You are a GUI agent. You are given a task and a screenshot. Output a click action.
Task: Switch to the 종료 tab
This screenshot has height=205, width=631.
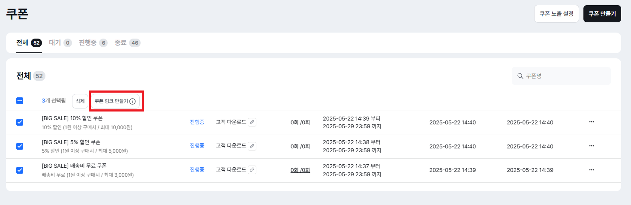pos(127,43)
